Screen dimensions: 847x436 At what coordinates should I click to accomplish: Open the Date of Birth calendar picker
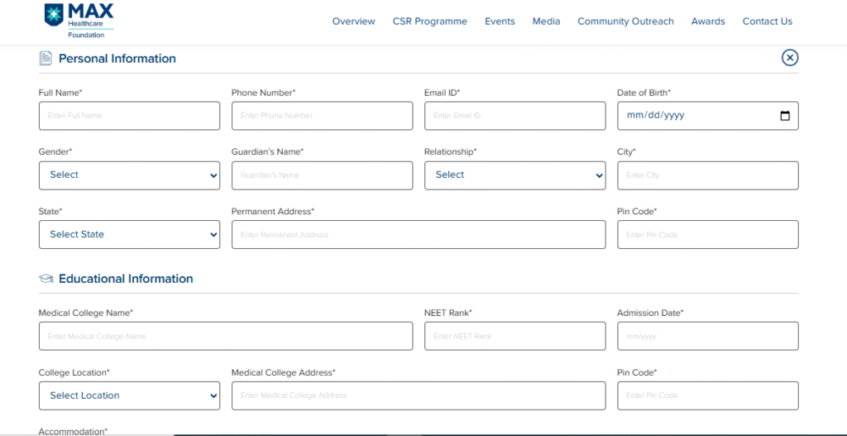click(x=784, y=116)
